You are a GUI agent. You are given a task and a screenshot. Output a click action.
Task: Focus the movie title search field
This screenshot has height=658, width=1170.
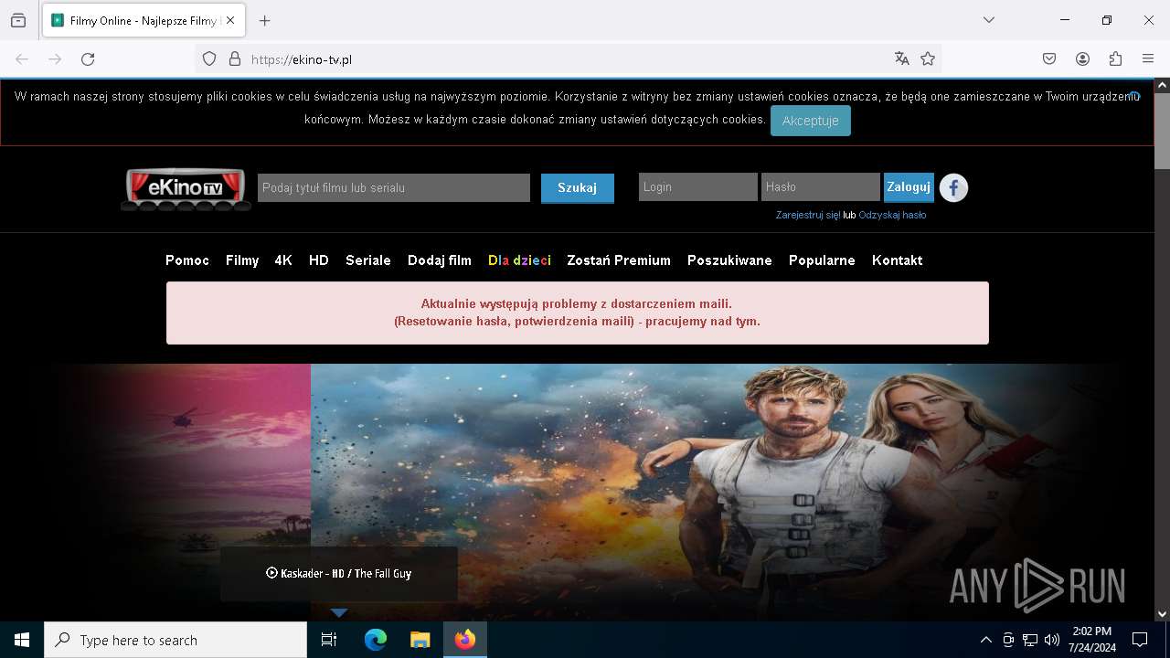tap(394, 187)
